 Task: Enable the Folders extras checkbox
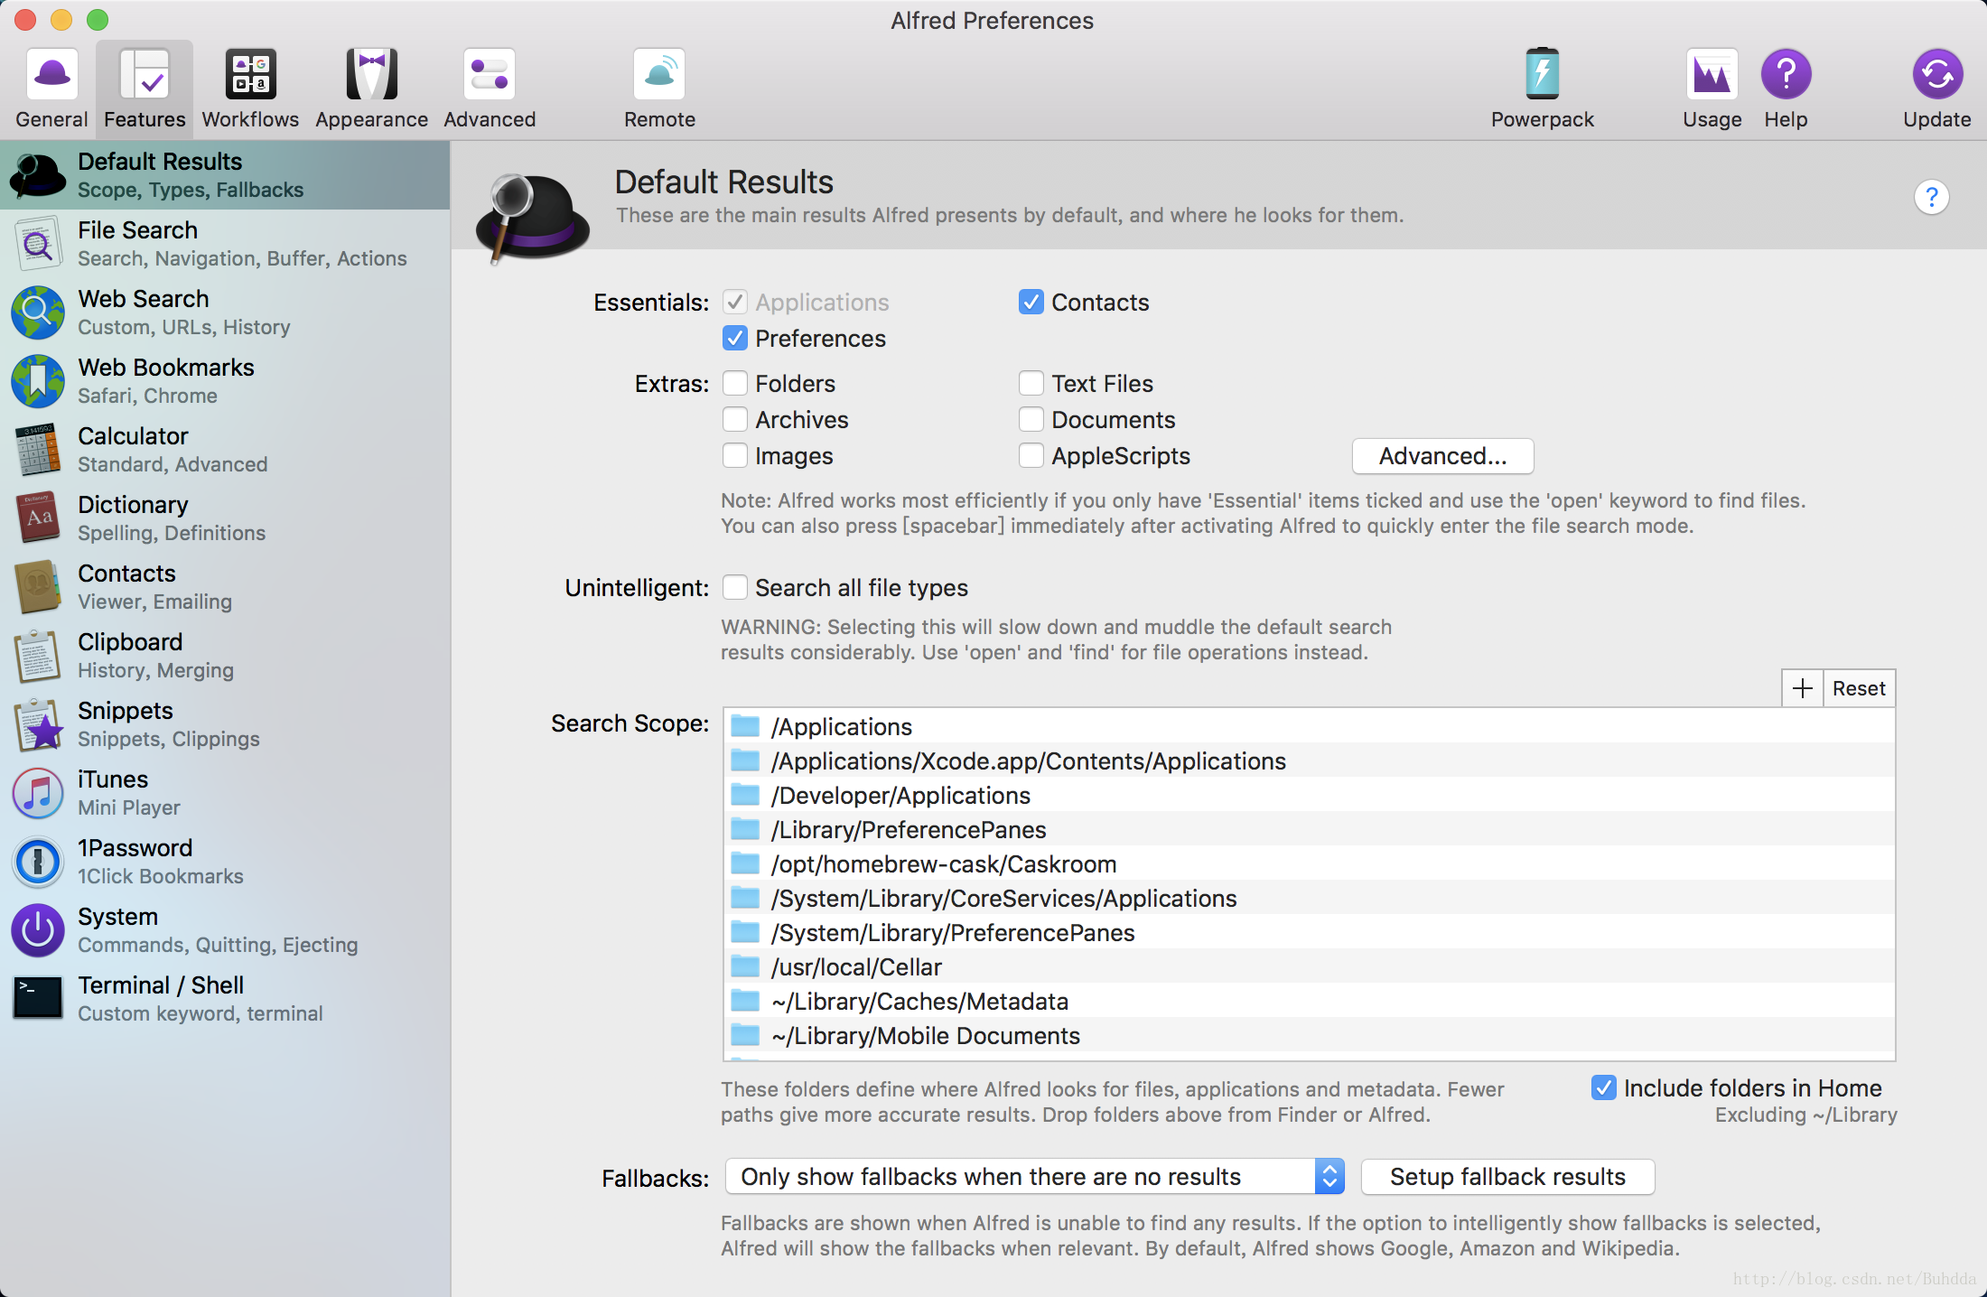[x=735, y=384]
